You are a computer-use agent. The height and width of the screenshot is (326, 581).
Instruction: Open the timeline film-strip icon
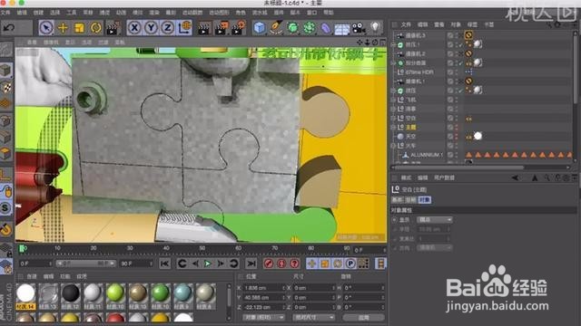[x=380, y=264]
